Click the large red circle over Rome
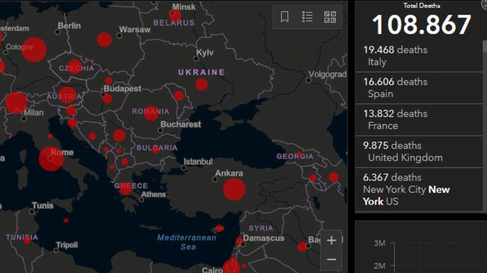The width and height of the screenshot is (487, 273). (x=51, y=159)
